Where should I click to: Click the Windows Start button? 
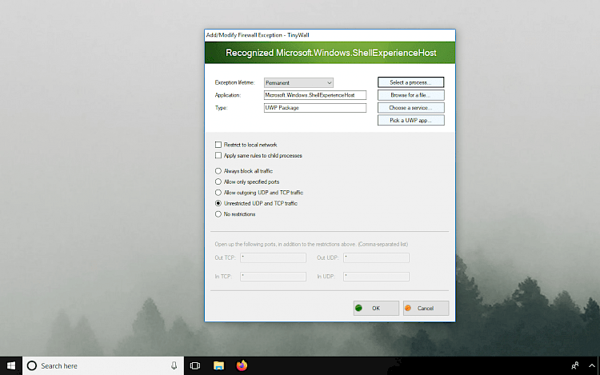pyautogui.click(x=11, y=365)
